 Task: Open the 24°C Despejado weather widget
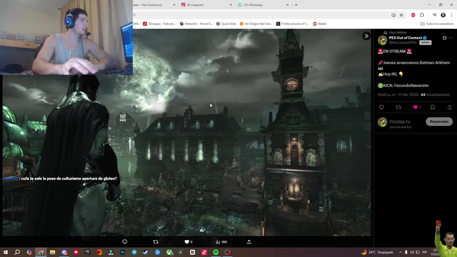pyautogui.click(x=377, y=252)
